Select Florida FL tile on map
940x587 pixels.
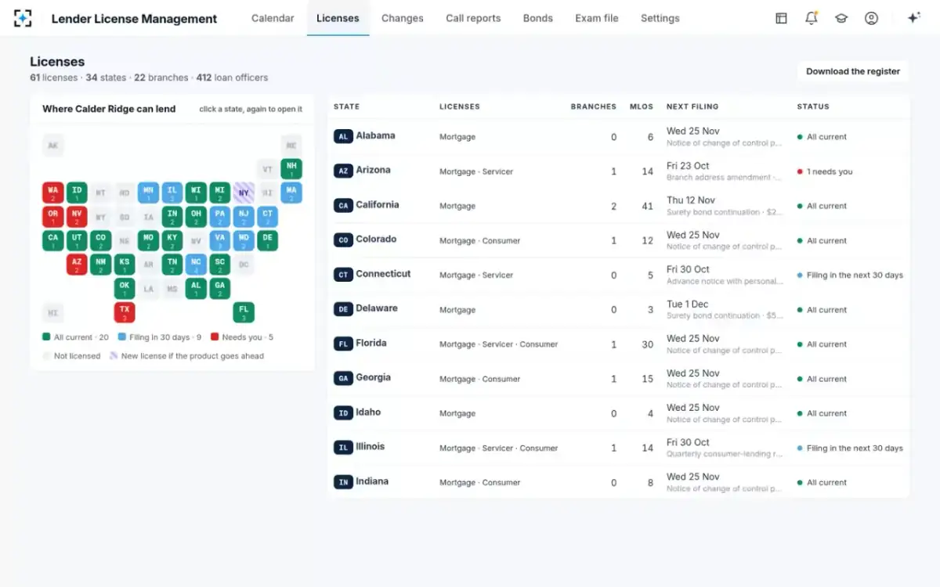point(244,312)
